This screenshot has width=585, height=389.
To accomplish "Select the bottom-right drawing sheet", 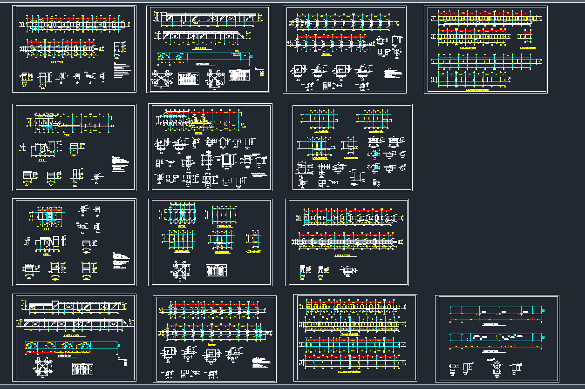I will point(497,339).
